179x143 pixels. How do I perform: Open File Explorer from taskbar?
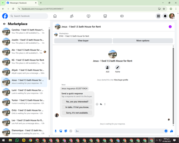click(x=10, y=140)
